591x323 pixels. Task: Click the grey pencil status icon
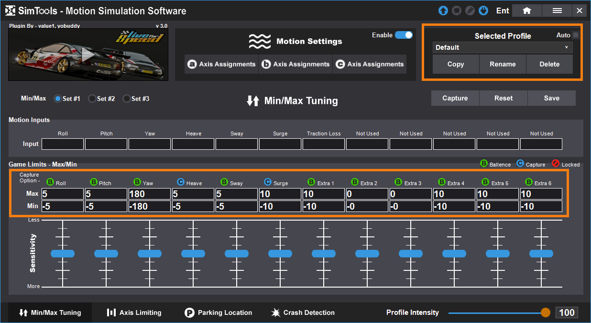pos(470,11)
